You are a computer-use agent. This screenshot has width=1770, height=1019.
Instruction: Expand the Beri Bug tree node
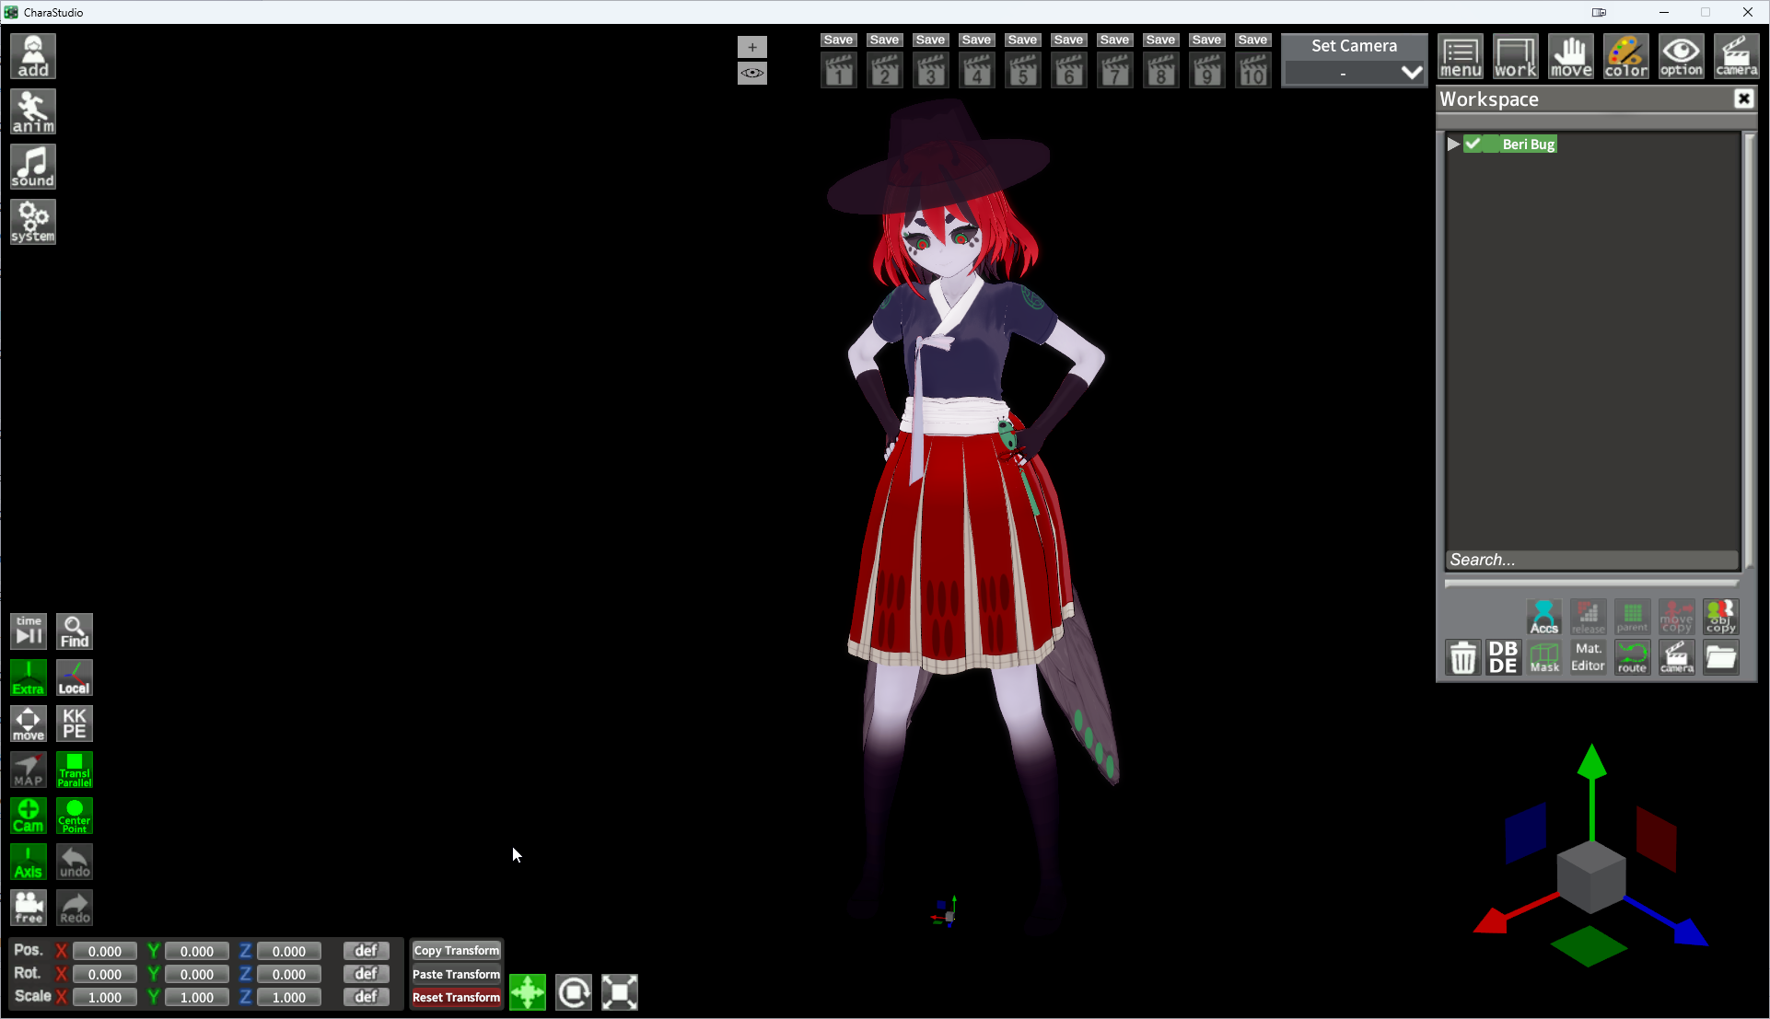click(x=1453, y=144)
